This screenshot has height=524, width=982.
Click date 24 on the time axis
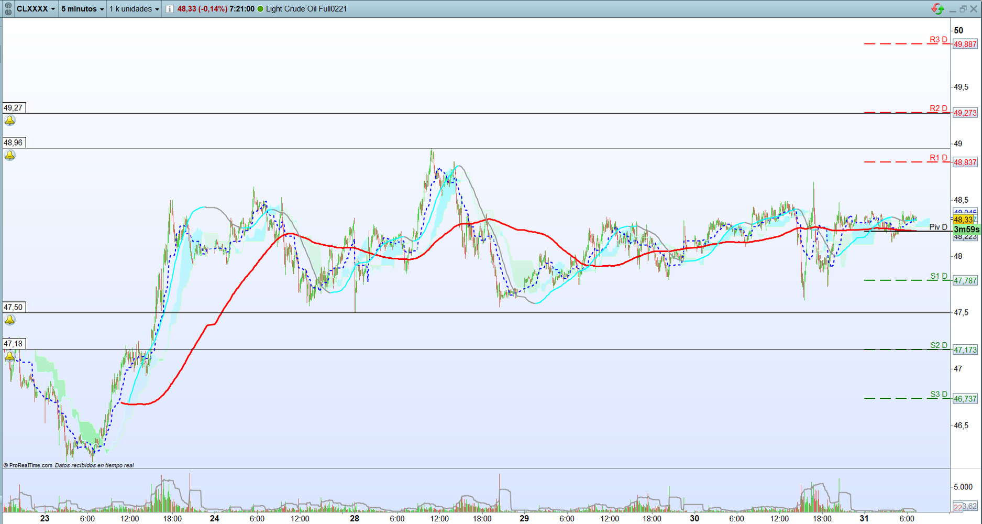pyautogui.click(x=214, y=518)
